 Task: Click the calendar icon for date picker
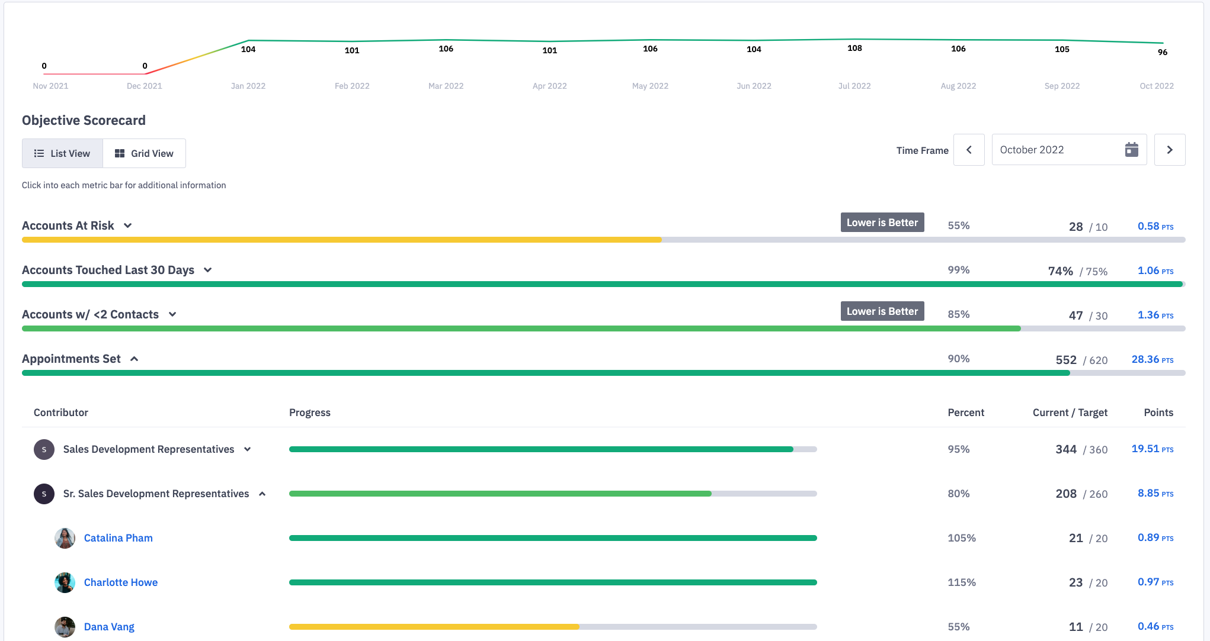[1132, 150]
